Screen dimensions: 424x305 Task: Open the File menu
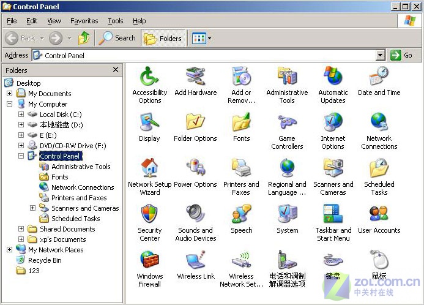click(x=12, y=21)
